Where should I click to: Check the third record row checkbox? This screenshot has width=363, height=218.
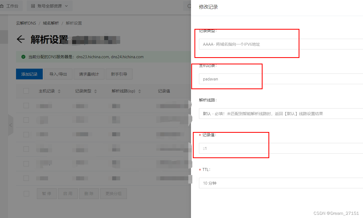[x=26, y=134]
